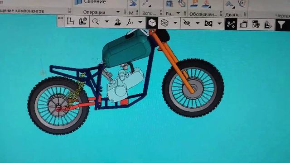Click the green fuel tank part
The width and height of the screenshot is (290, 163).
(127, 48)
